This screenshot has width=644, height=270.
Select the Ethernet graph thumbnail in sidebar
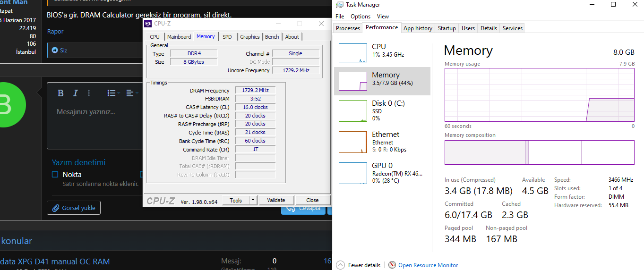pos(353,142)
